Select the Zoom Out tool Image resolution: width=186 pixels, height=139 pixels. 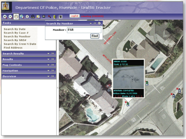coord(10,16)
